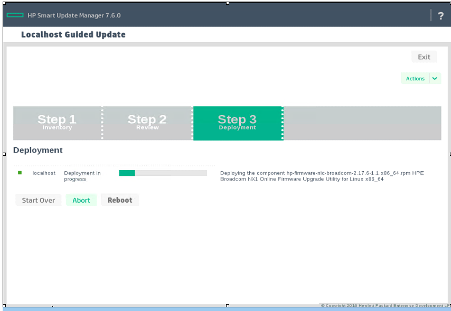The width and height of the screenshot is (451, 311).
Task: Click the deployment progress bar
Action: point(163,173)
